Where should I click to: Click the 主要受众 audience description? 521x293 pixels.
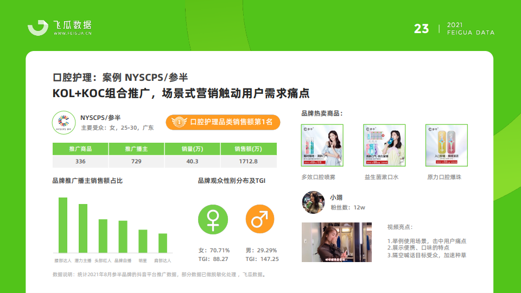117,128
